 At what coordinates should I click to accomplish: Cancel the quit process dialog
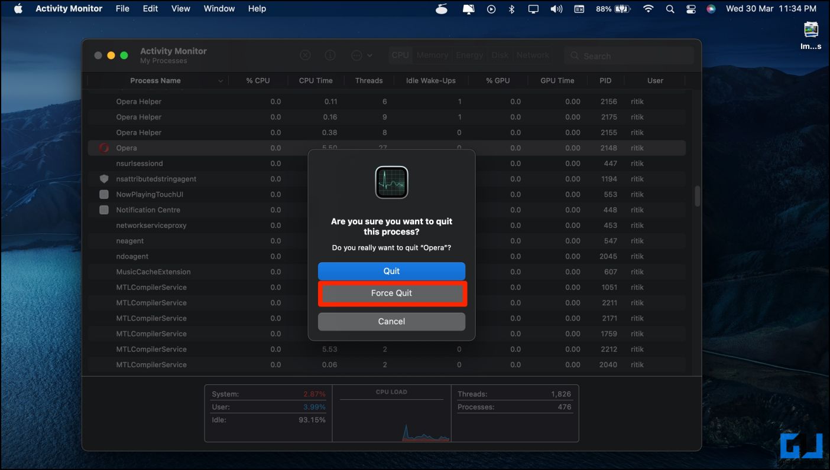(391, 321)
